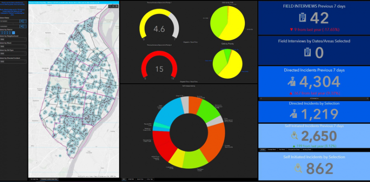The image size is (370, 182).
Task: Open the calendar picker for the end date
Action: 21,26
